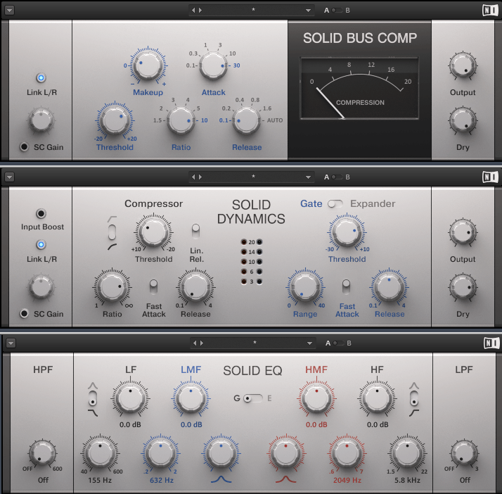This screenshot has height=494, width=502.
Task: Select next preset arrow in Solid Bus Comp
Action: tap(200, 11)
